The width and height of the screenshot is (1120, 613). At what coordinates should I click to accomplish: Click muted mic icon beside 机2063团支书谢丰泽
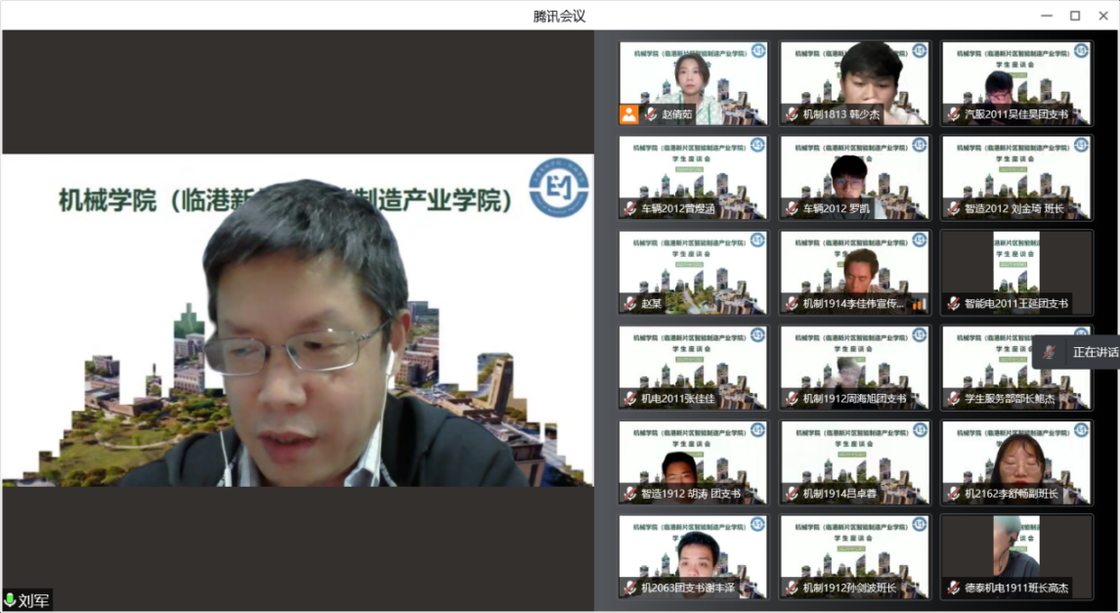(x=629, y=589)
